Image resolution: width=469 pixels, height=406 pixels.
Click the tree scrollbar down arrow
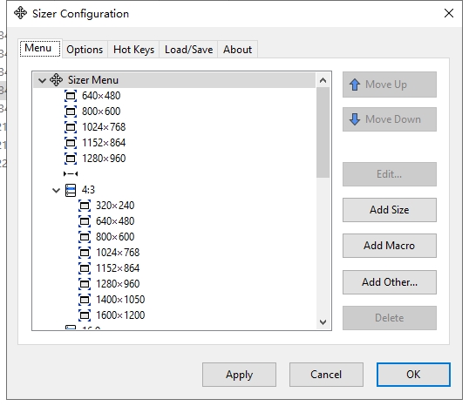point(323,322)
